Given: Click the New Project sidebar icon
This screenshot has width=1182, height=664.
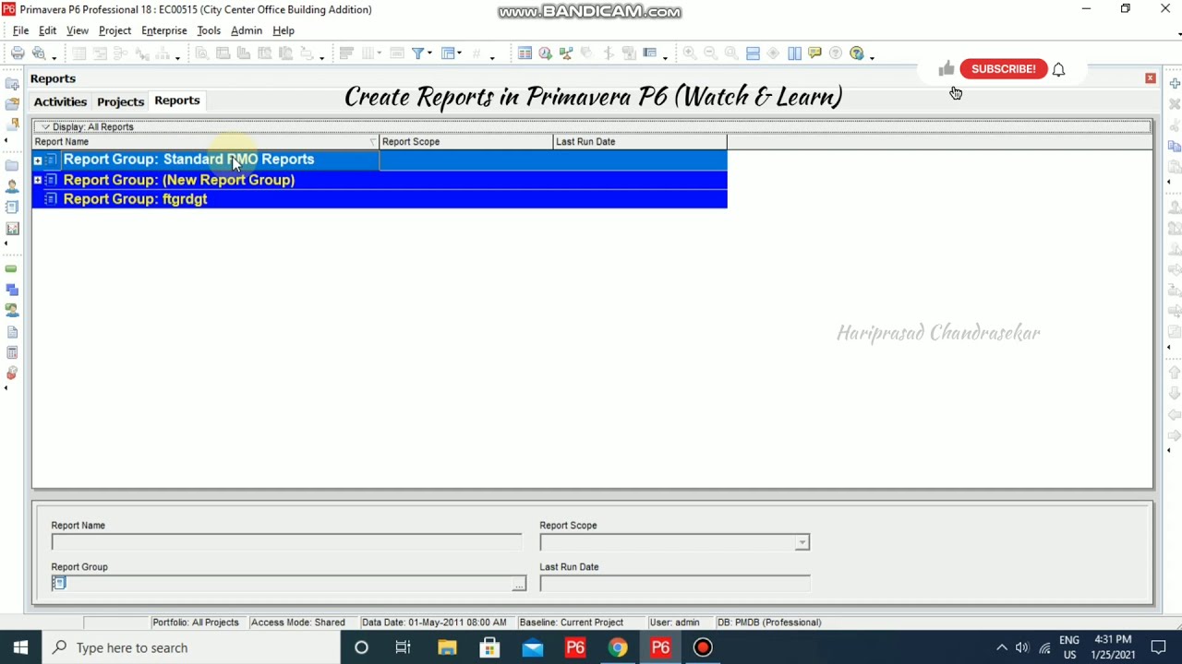Looking at the screenshot, I should coord(12,85).
